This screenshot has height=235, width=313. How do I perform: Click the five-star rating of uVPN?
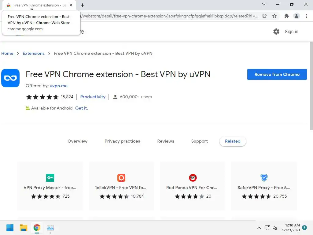point(42,97)
